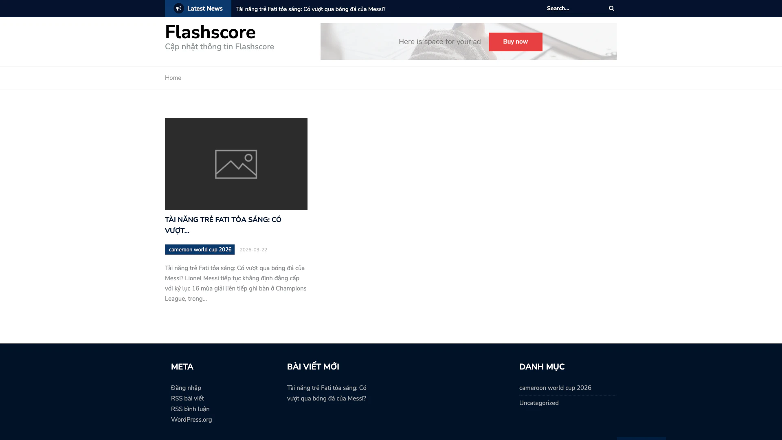
Task: Open the RSS bài viết link
Action: pos(187,398)
